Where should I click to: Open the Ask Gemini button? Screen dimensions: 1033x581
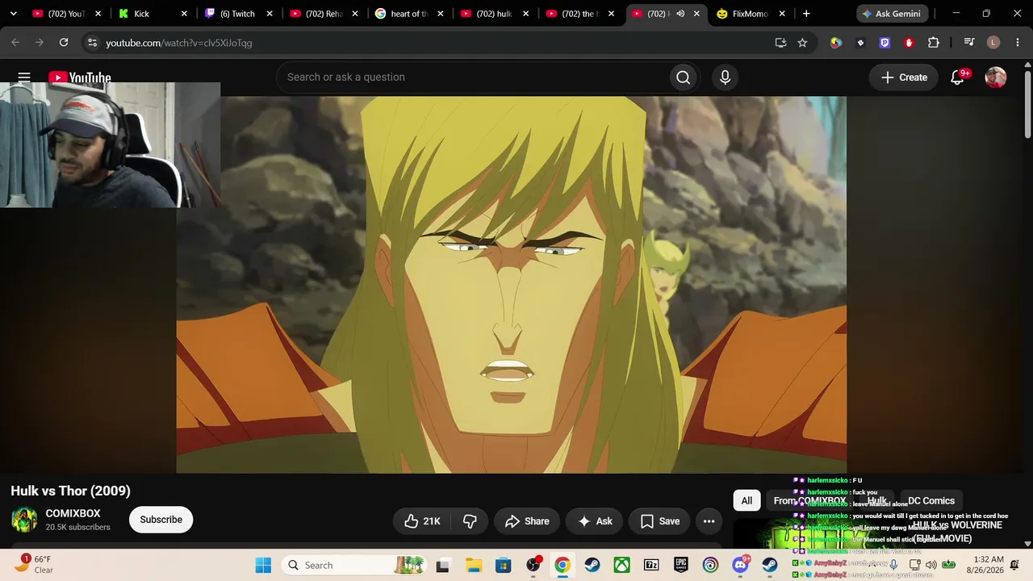(893, 14)
